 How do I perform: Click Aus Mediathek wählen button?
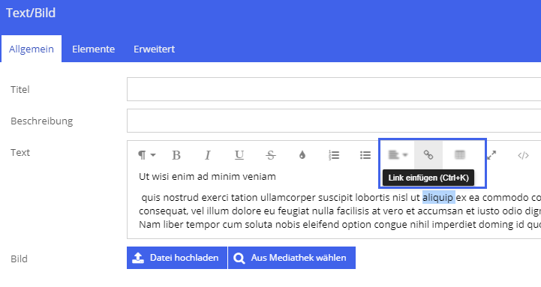(x=292, y=258)
